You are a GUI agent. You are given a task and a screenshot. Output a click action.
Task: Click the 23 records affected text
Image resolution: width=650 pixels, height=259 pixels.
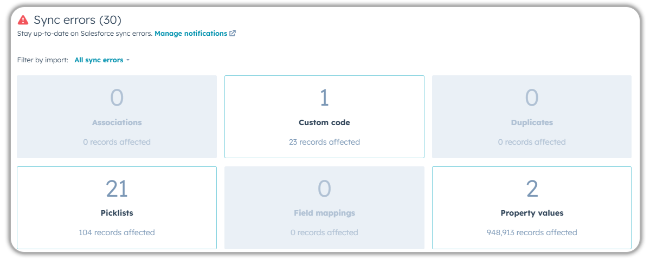324,142
